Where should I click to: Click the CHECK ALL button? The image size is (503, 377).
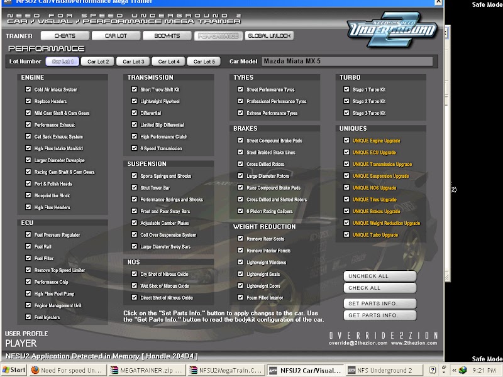tap(380, 288)
